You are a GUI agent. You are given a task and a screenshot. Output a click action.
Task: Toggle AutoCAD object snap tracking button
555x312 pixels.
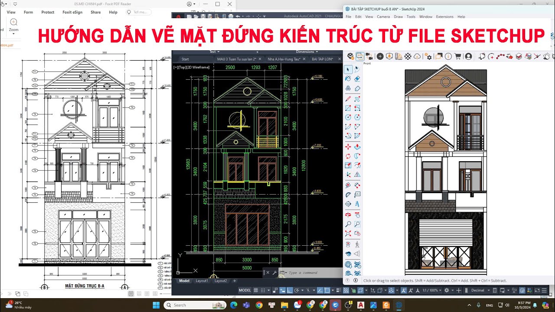320,290
